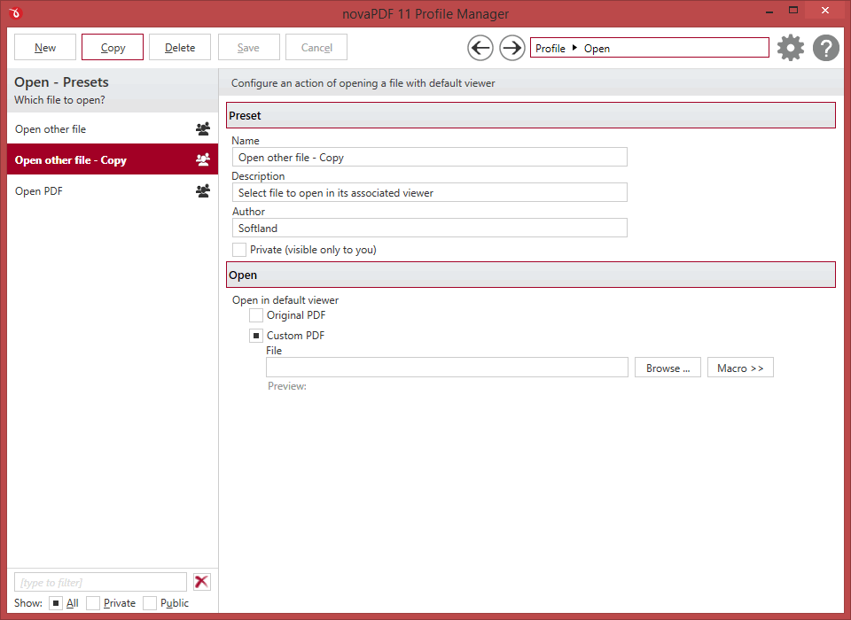Go back with the left arrow icon
This screenshot has width=851, height=620.
coord(480,48)
